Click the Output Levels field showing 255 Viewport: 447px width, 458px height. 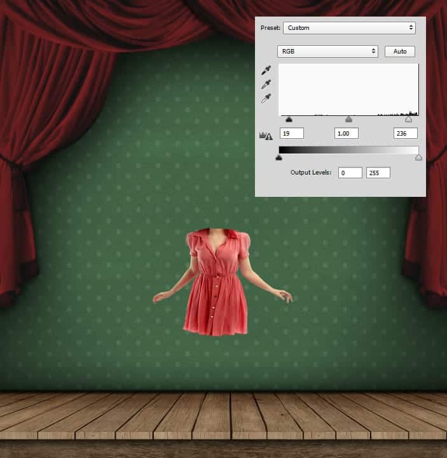point(378,173)
